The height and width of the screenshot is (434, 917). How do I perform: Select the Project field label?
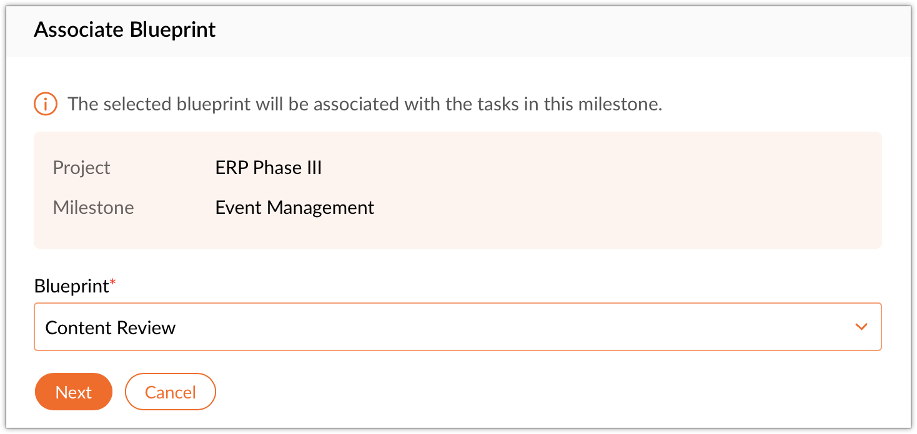coord(82,168)
